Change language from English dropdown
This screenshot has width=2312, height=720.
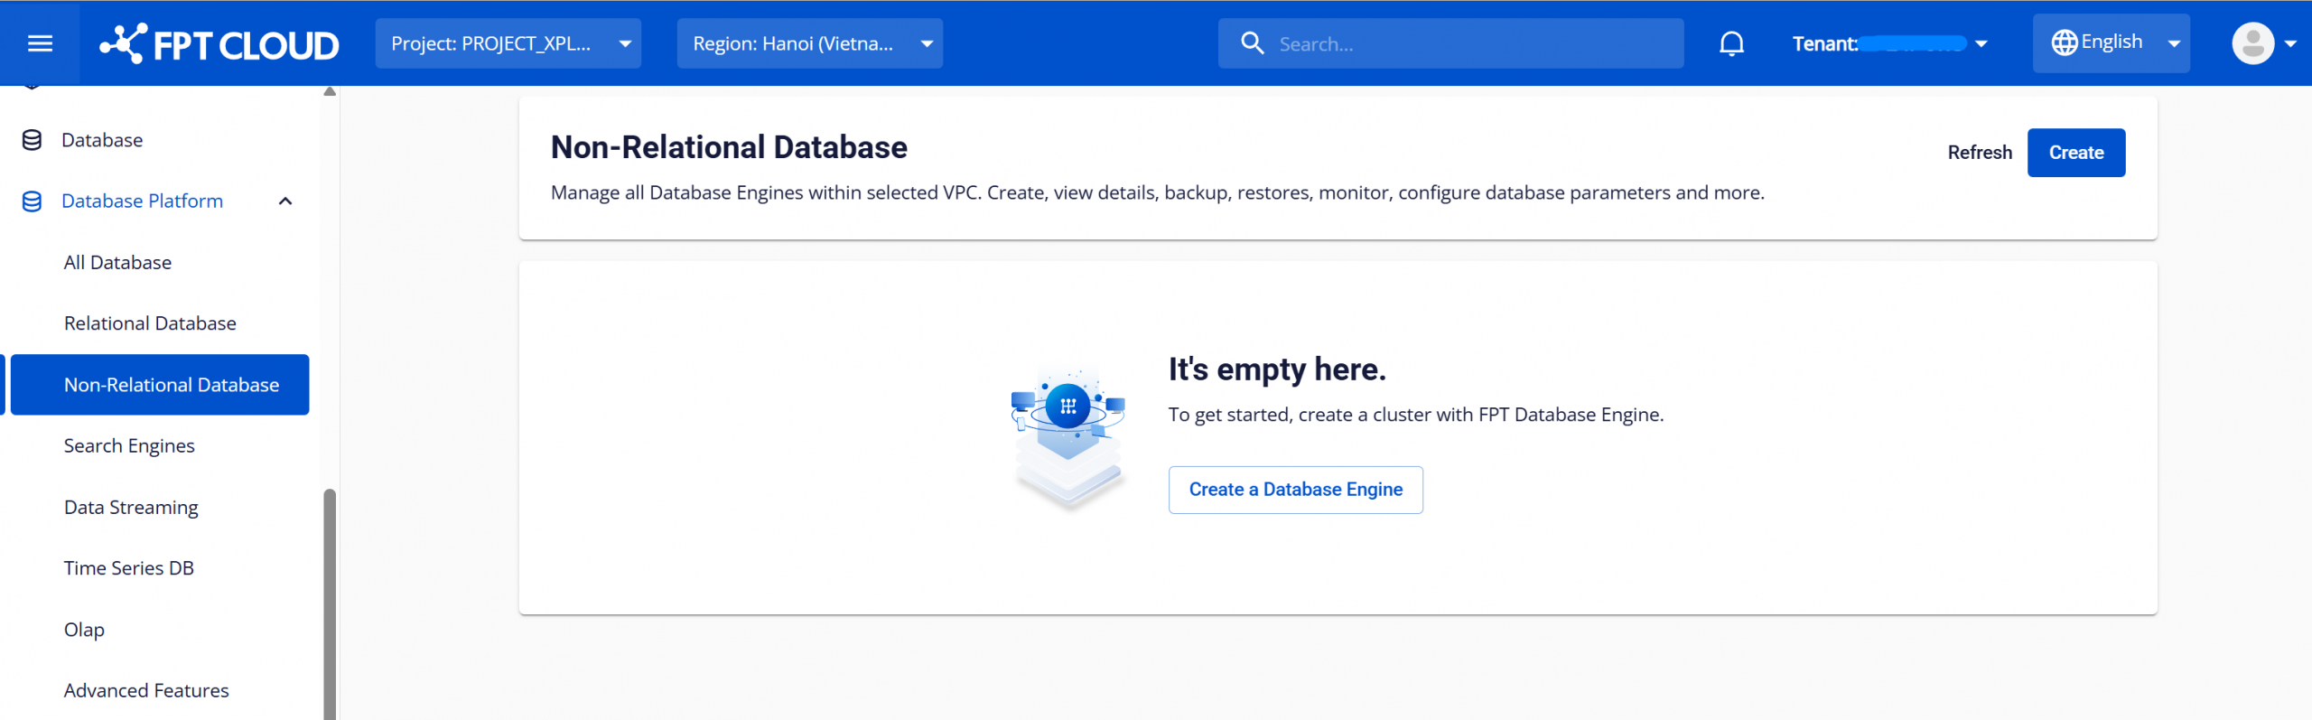coord(2111,43)
